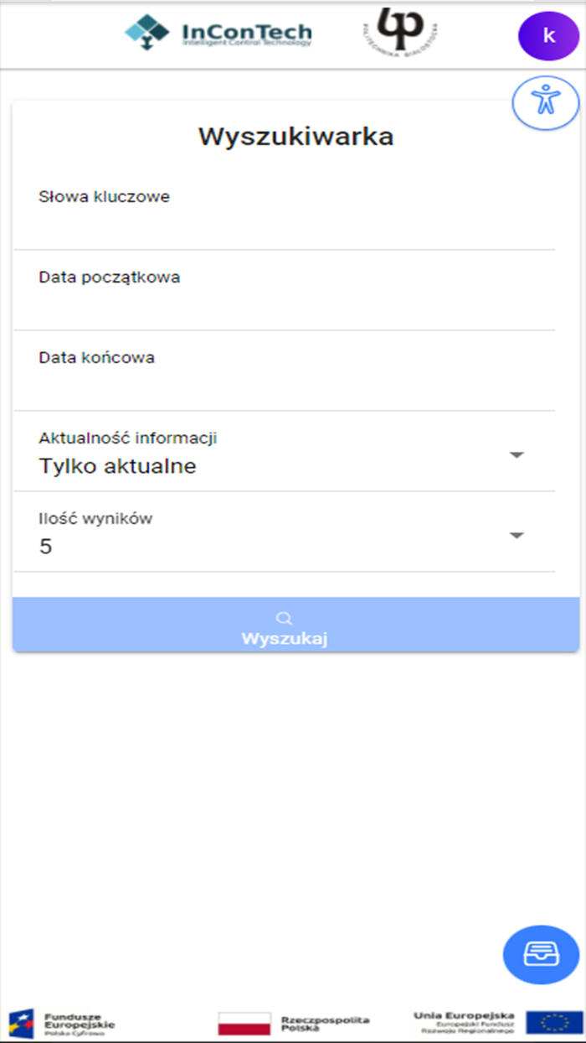The image size is (586, 1043).
Task: Activate the accessibility options icon
Action: pyautogui.click(x=545, y=102)
